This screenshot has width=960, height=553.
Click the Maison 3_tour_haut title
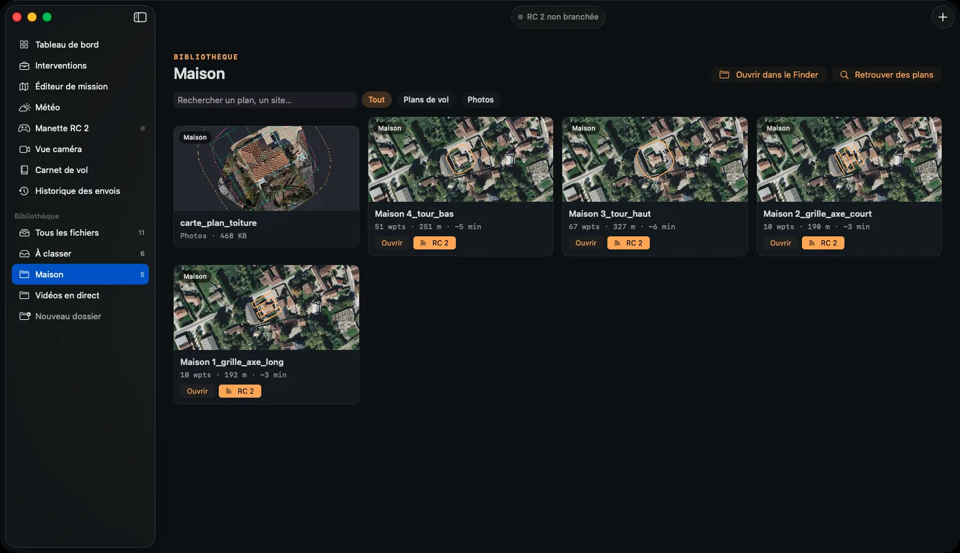click(609, 214)
